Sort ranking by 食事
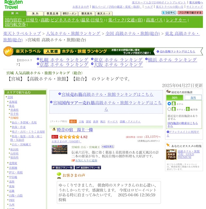Image resolution: width=206 pixels, height=209 pixels. coord(96,121)
